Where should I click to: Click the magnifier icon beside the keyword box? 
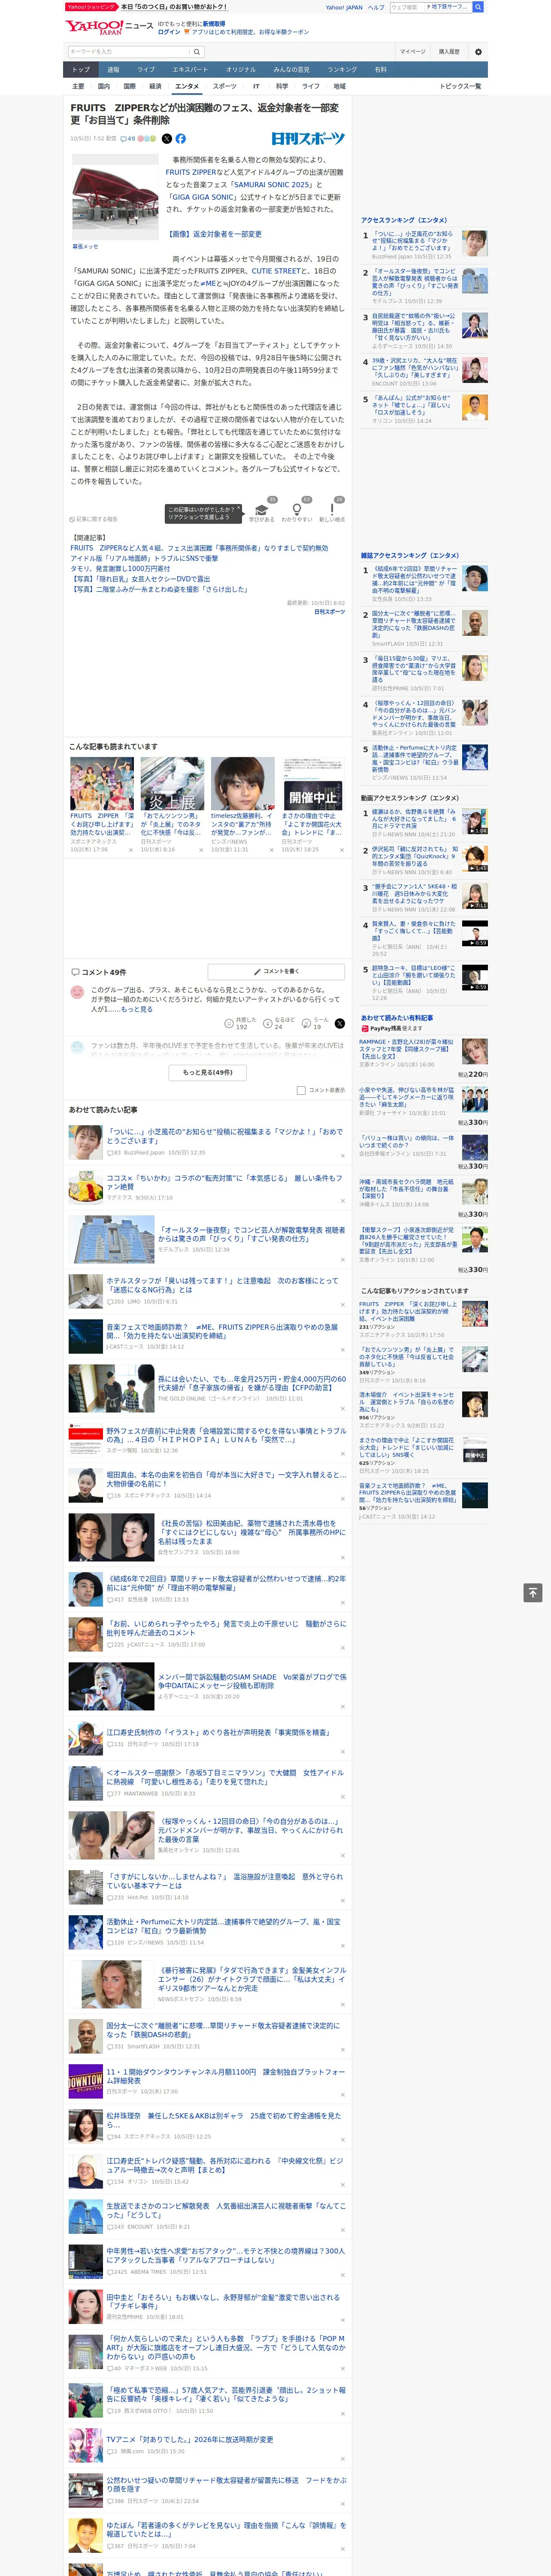[x=197, y=51]
